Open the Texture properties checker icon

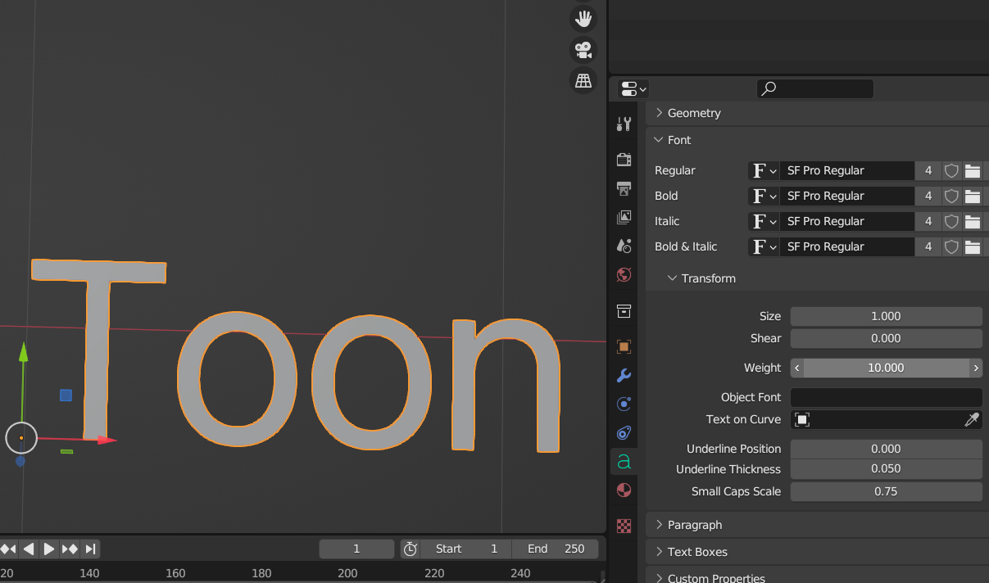[x=624, y=526]
